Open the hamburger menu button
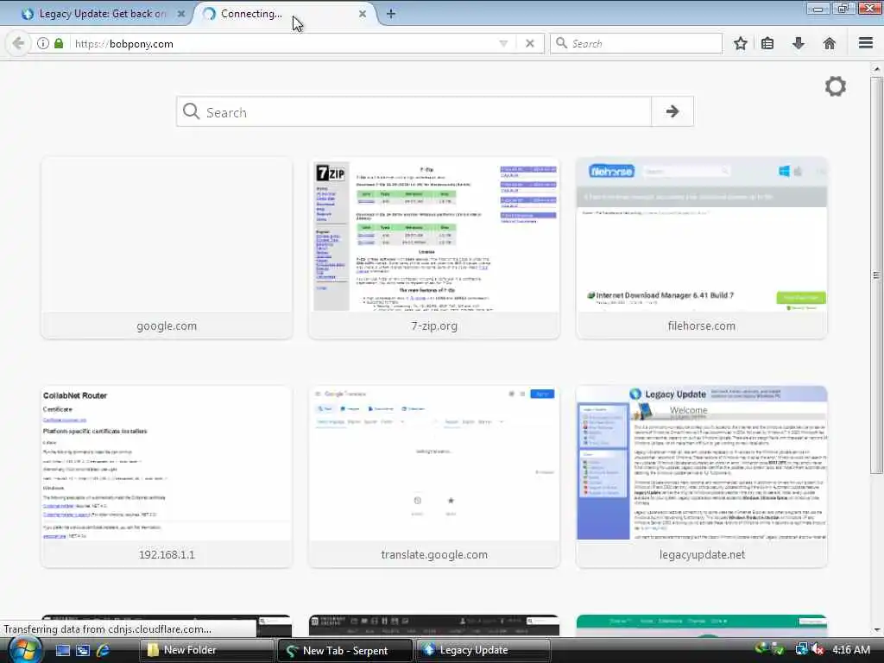The image size is (884, 663). point(866,43)
